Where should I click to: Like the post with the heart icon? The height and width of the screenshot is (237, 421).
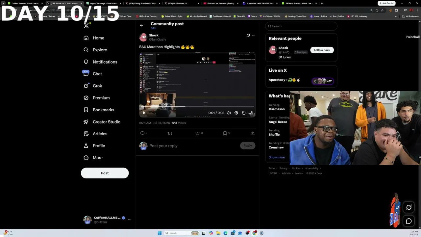pos(197,133)
